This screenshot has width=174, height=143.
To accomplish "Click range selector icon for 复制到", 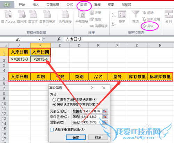I will pyautogui.click(x=105, y=122).
